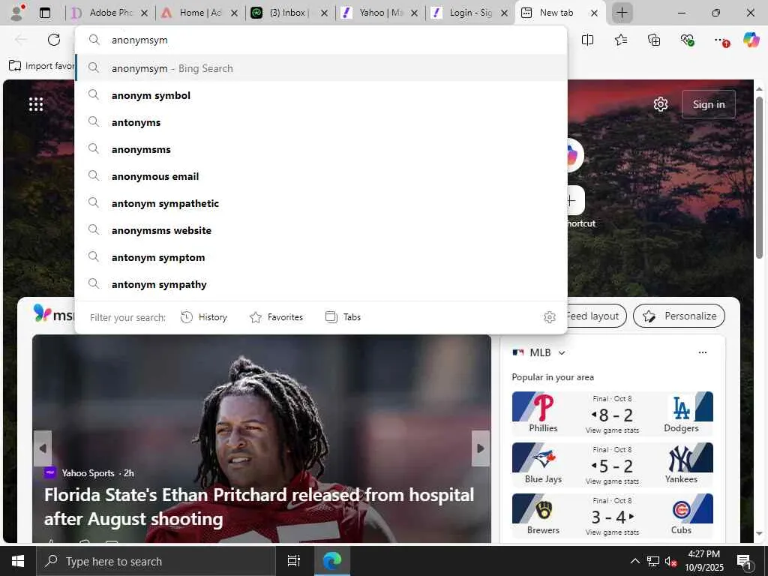The width and height of the screenshot is (768, 576).
Task: Click the Edge taskbar icon
Action: pyautogui.click(x=331, y=561)
